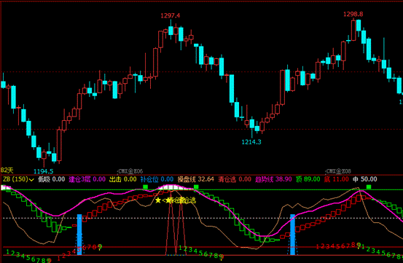This screenshot has height=263, width=403.
Task: Click the 补仓位 0.00 indicator label
Action: coord(157,179)
